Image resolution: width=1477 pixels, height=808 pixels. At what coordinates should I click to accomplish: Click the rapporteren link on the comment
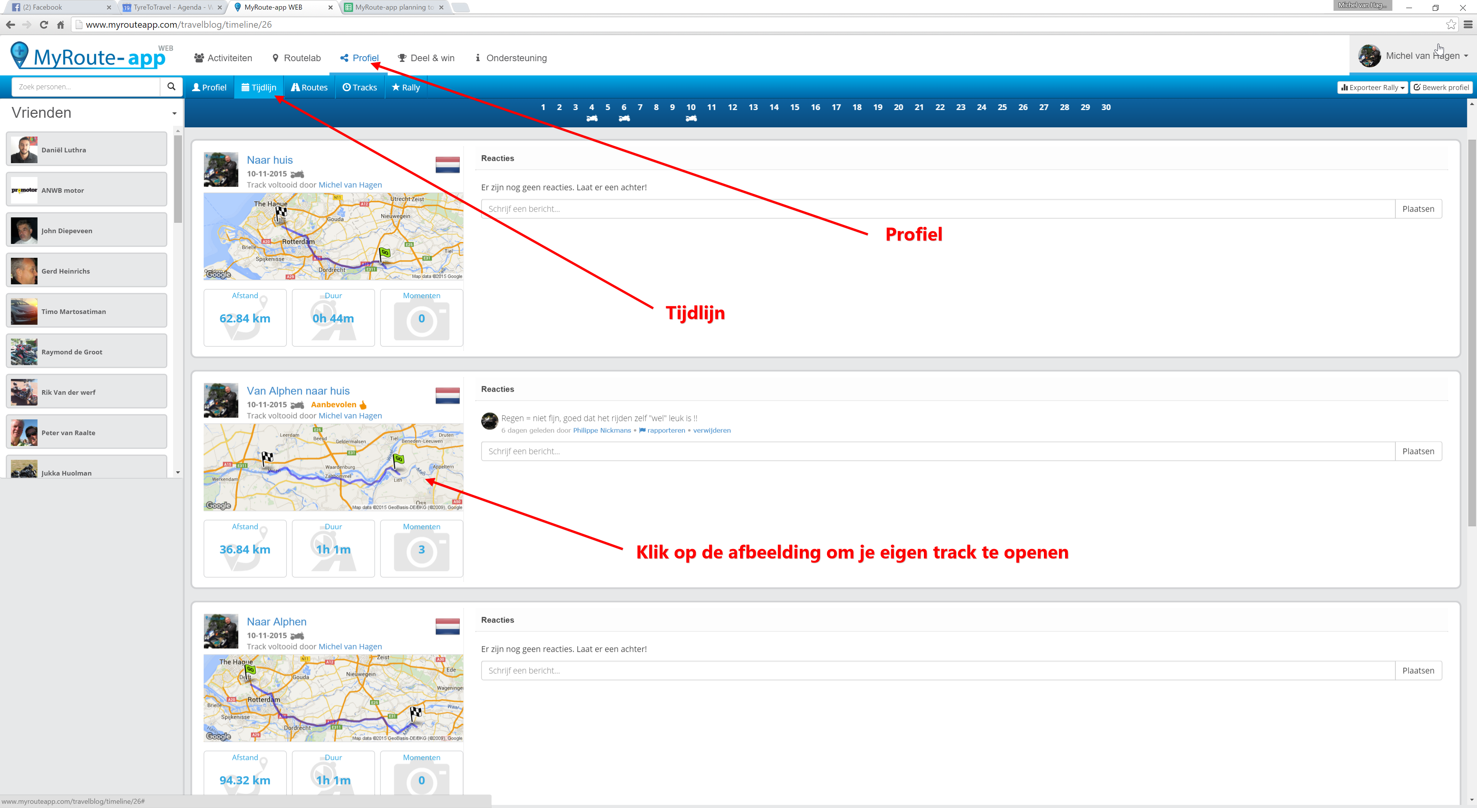[666, 430]
